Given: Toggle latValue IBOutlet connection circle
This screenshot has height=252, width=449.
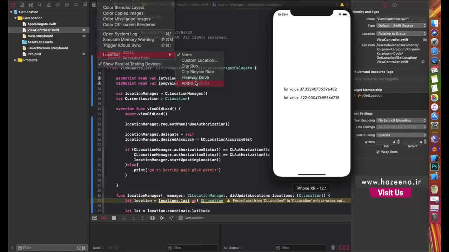Looking at the screenshot, I should (99, 78).
